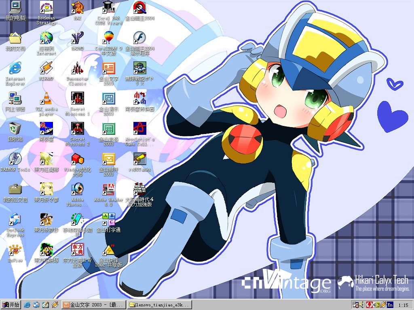The image size is (414, 310).
Task: Launch Windows优化大师 shortcut
Action: (x=77, y=165)
